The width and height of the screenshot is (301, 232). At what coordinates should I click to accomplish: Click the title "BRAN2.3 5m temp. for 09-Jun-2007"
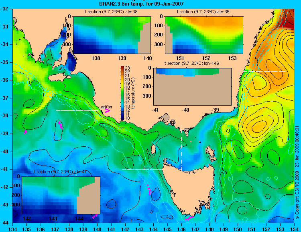tap(141, 4)
